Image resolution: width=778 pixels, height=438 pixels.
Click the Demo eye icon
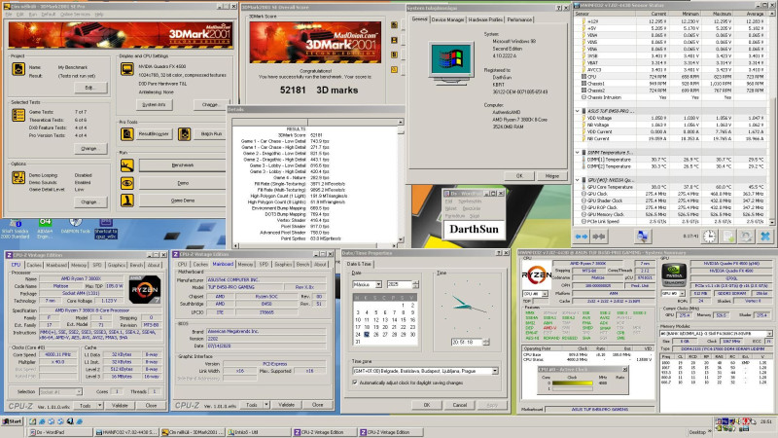point(127,183)
